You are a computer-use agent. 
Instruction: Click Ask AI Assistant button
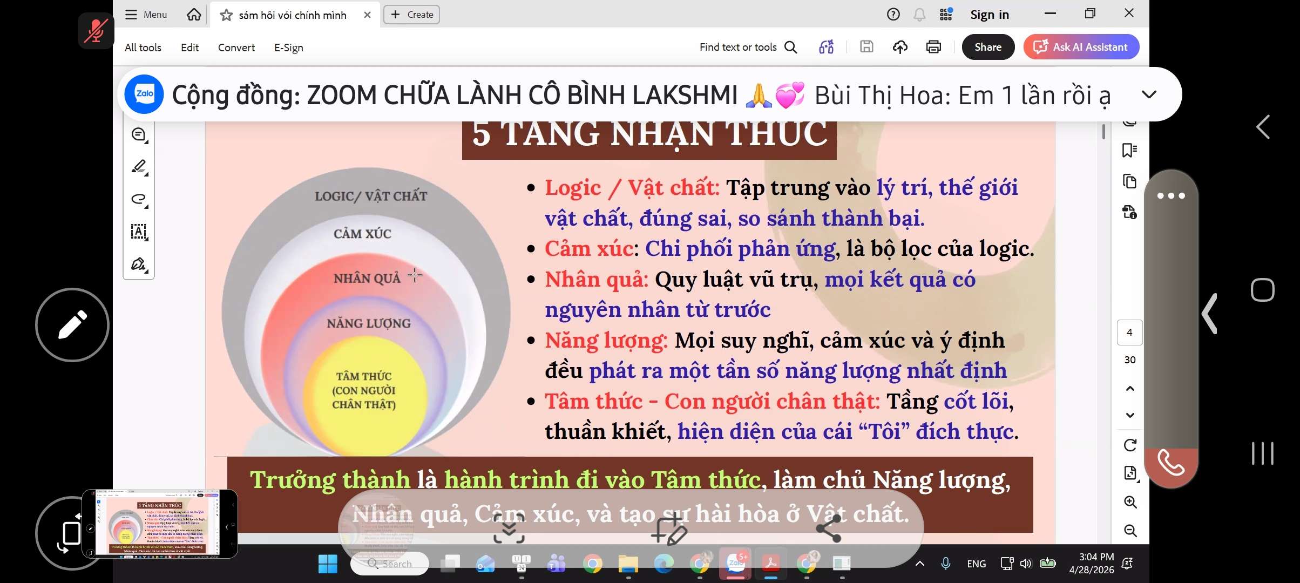pyautogui.click(x=1081, y=47)
